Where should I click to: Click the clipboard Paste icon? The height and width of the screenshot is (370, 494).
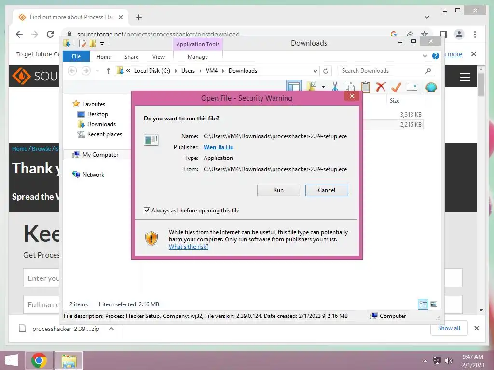[x=366, y=87]
